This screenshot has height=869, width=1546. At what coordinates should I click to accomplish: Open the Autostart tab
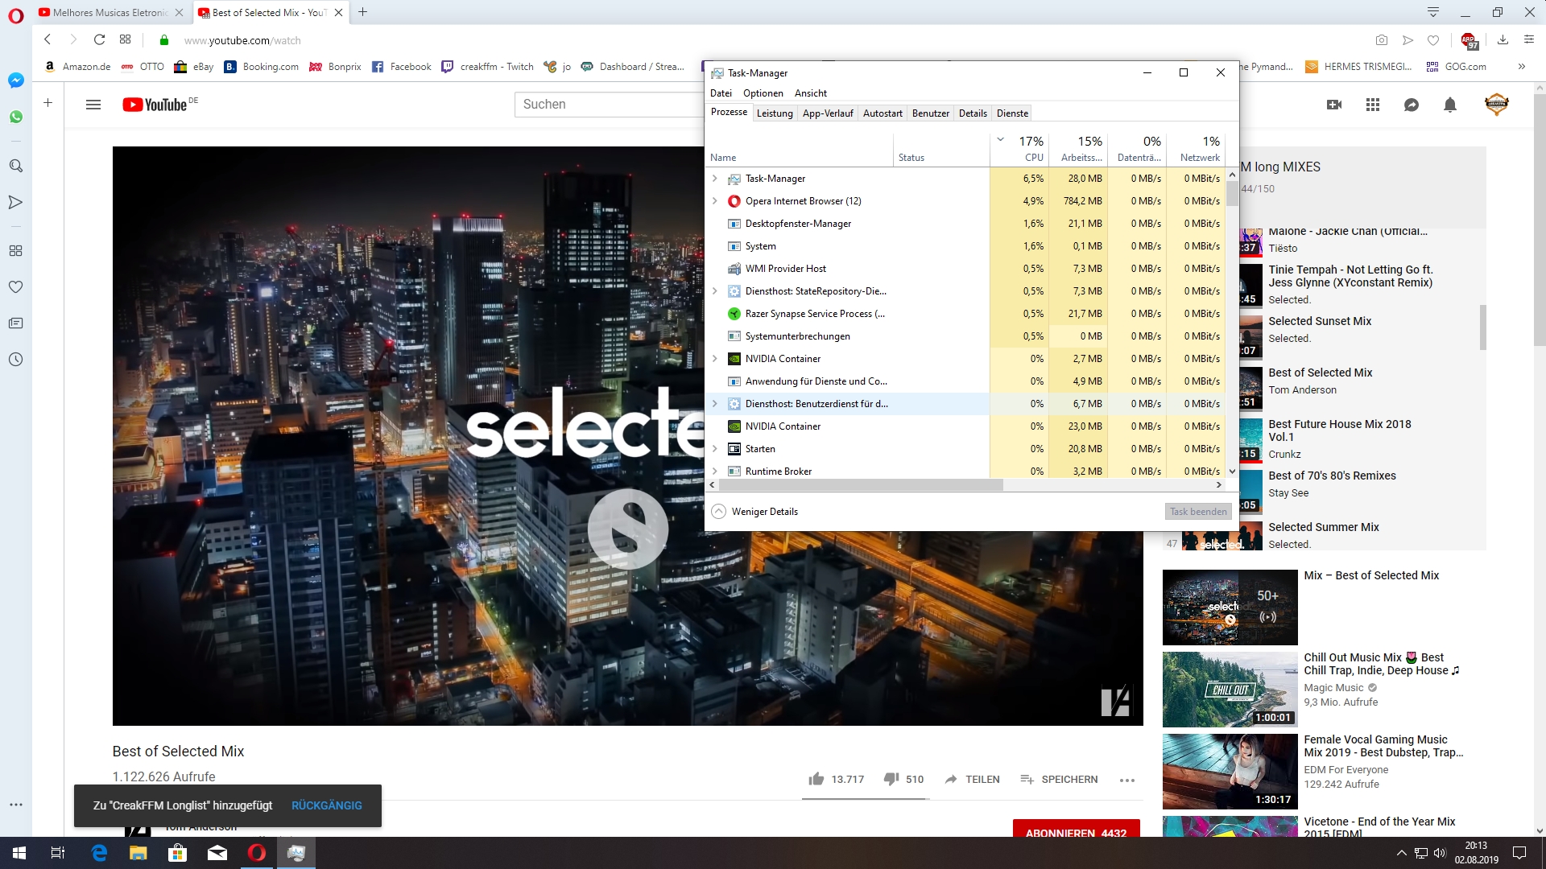(882, 113)
